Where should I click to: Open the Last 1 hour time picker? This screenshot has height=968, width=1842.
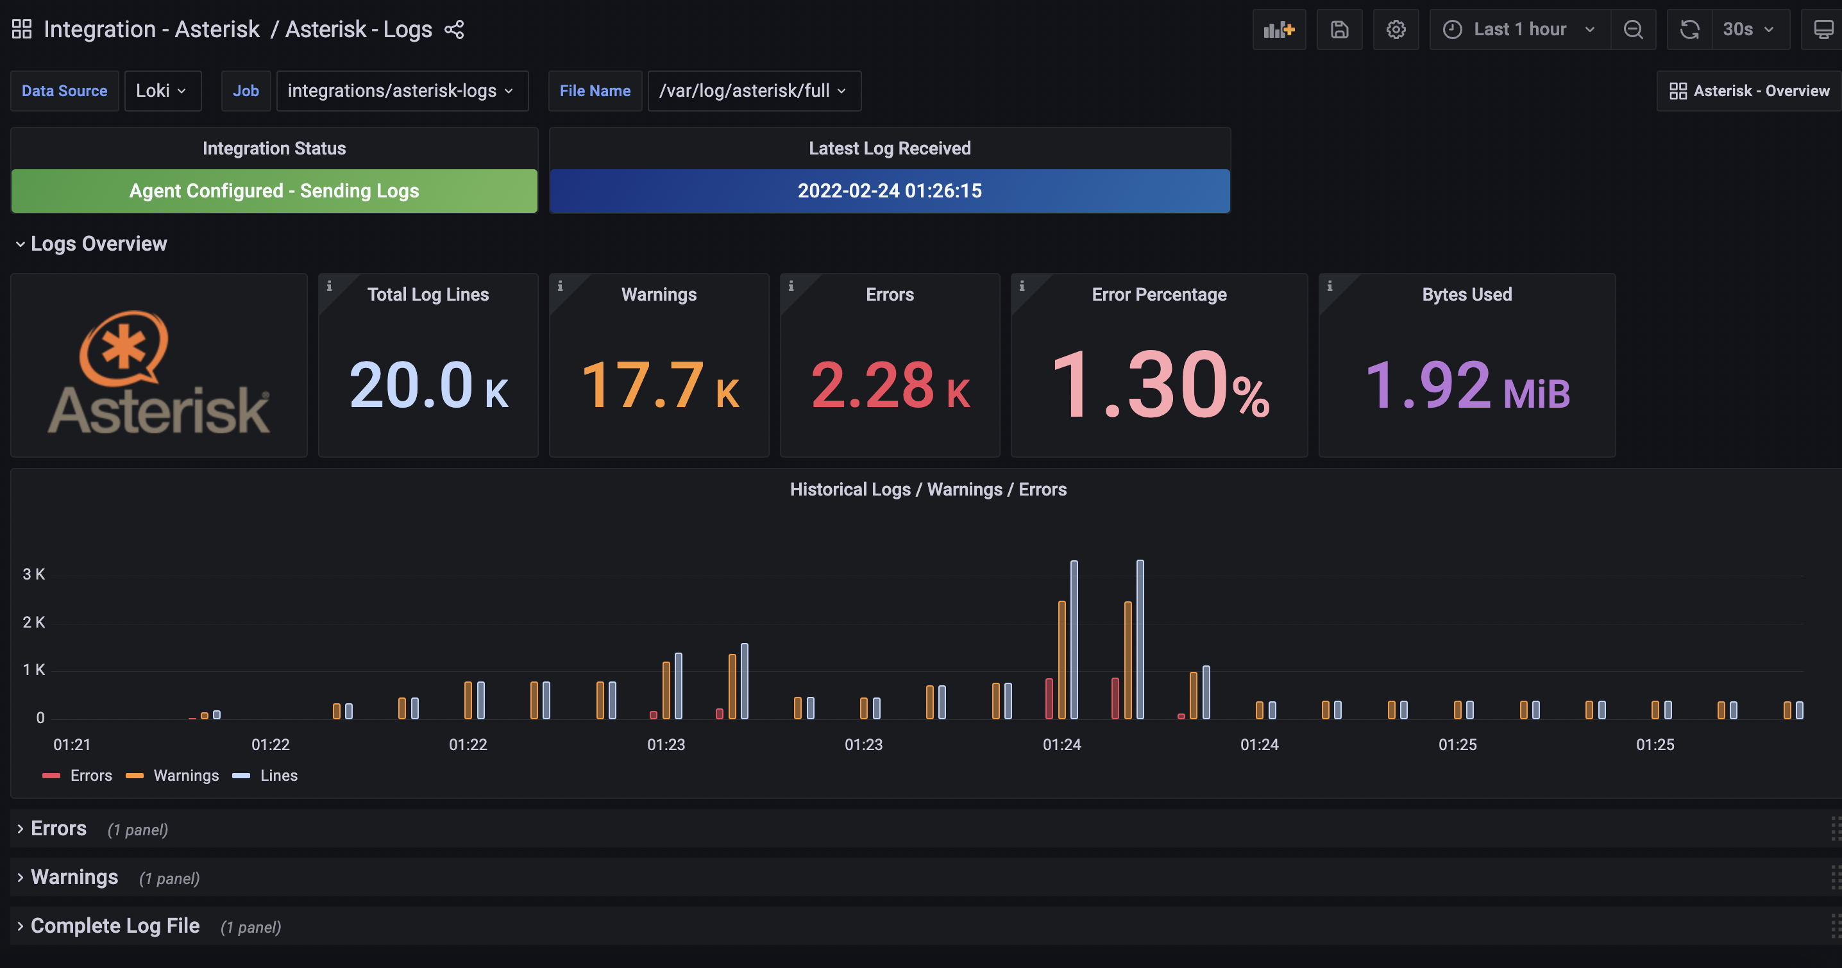(x=1519, y=29)
